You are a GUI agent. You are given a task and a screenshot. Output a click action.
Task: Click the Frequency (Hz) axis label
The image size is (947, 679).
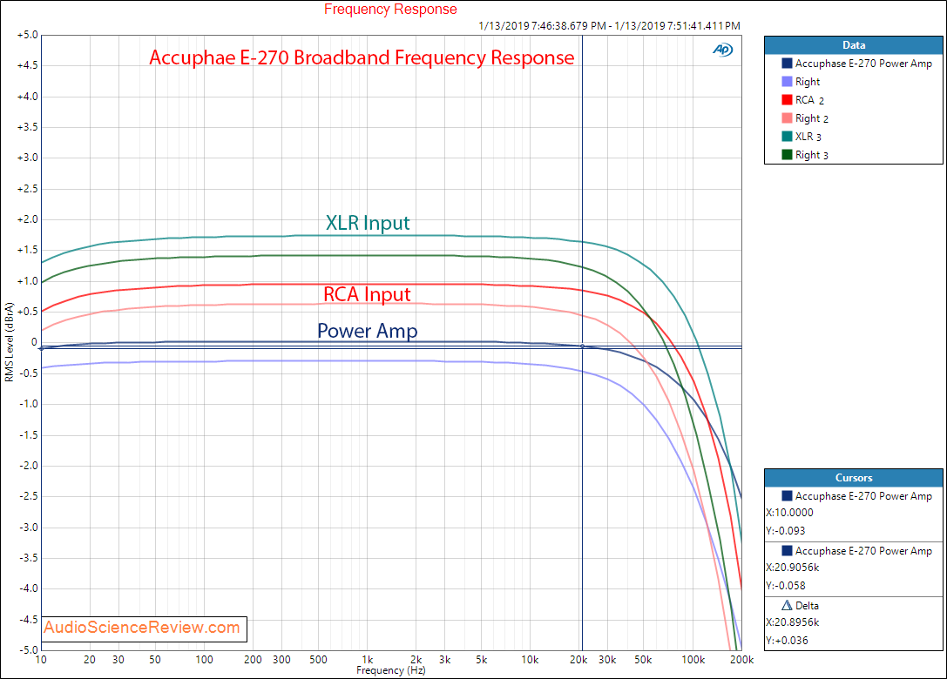coord(391,670)
